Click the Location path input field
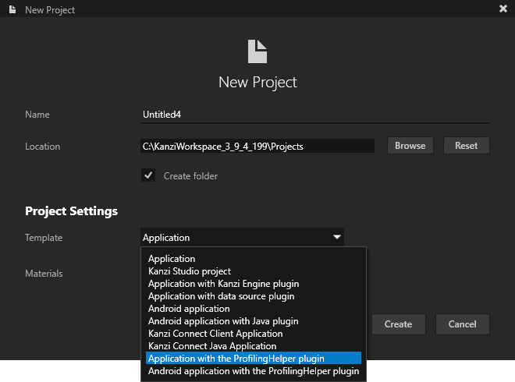Image resolution: width=515 pixels, height=382 pixels. (257, 146)
